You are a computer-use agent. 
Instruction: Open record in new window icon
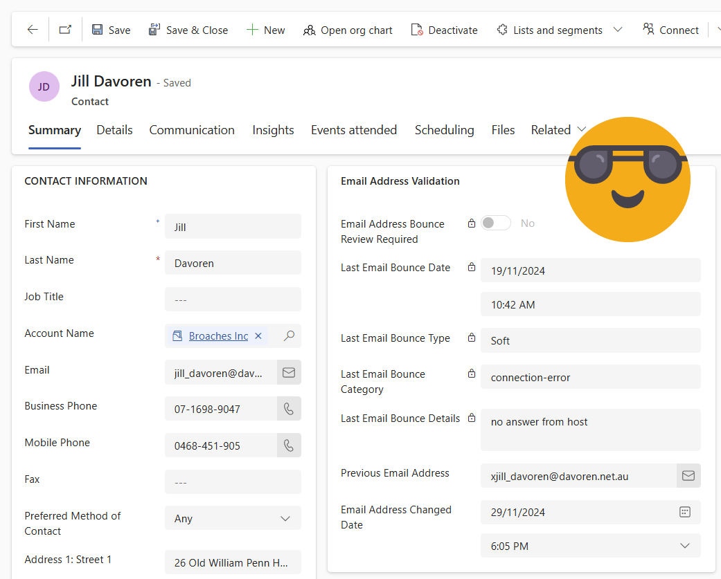coord(65,30)
